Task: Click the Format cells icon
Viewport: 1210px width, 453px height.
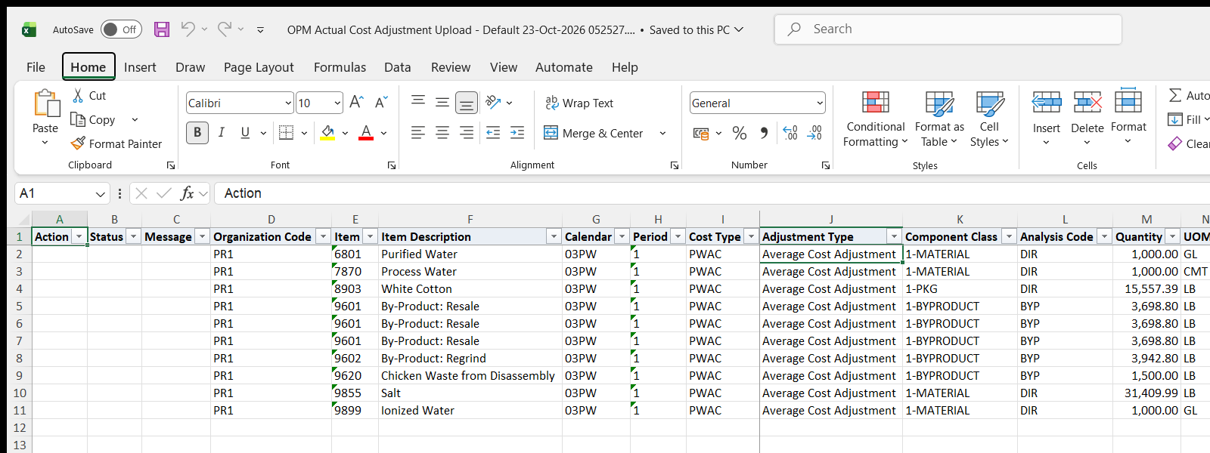Action: point(1128,101)
